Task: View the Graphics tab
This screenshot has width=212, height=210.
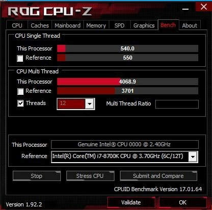Action: point(144,25)
